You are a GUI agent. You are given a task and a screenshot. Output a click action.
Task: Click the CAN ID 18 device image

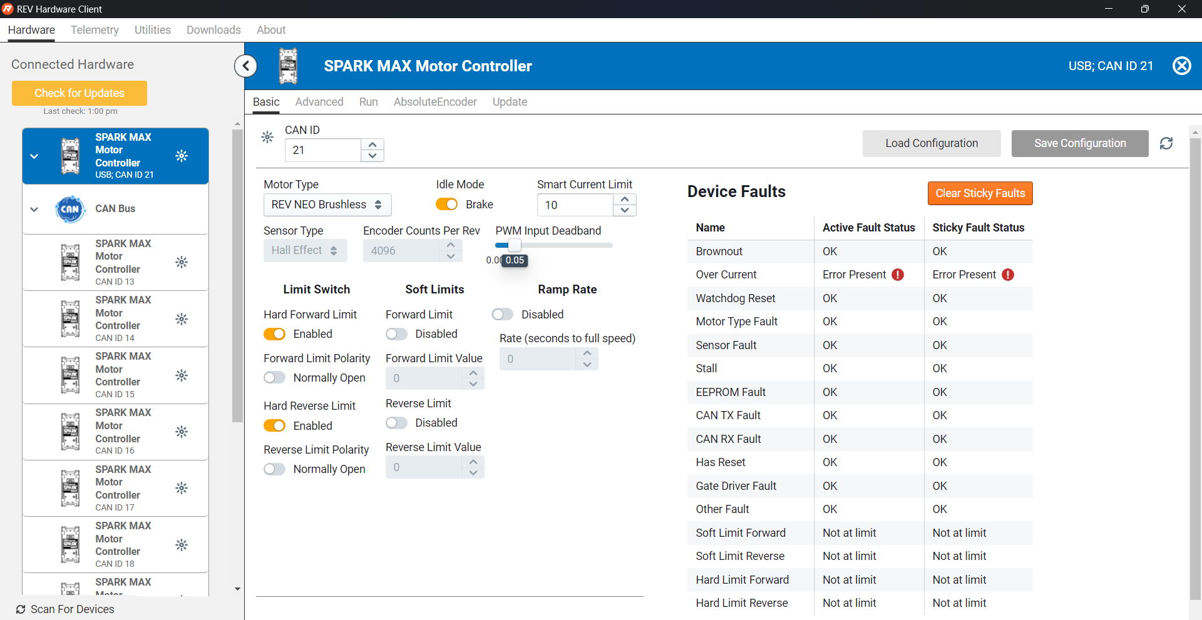70,545
